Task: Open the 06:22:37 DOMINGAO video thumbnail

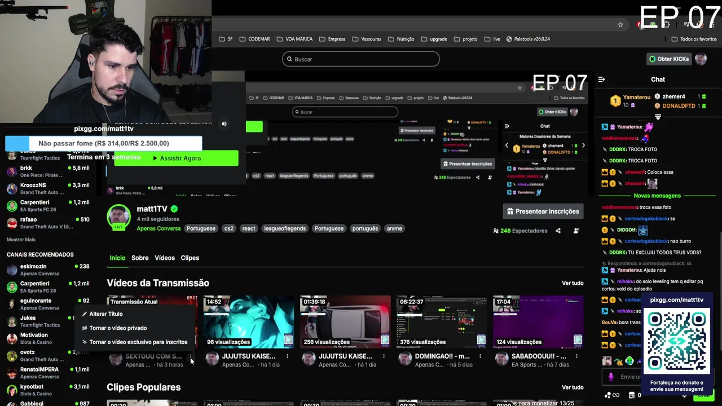Action: [x=442, y=321]
